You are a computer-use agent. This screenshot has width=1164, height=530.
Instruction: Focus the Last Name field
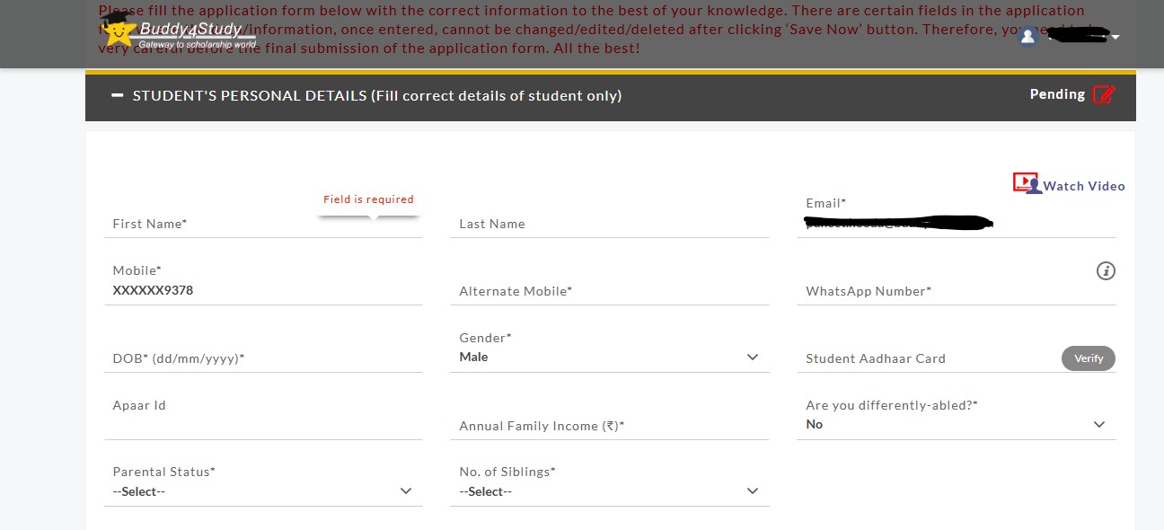click(x=610, y=224)
